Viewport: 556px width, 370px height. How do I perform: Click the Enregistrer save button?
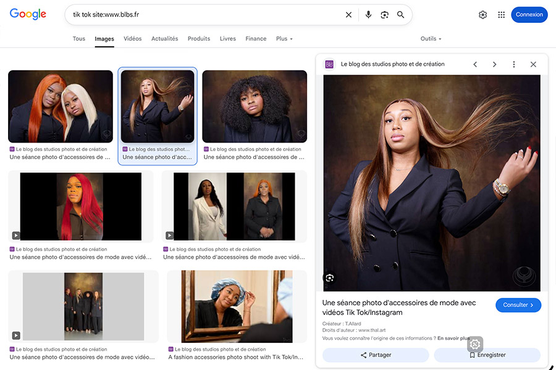tap(487, 355)
